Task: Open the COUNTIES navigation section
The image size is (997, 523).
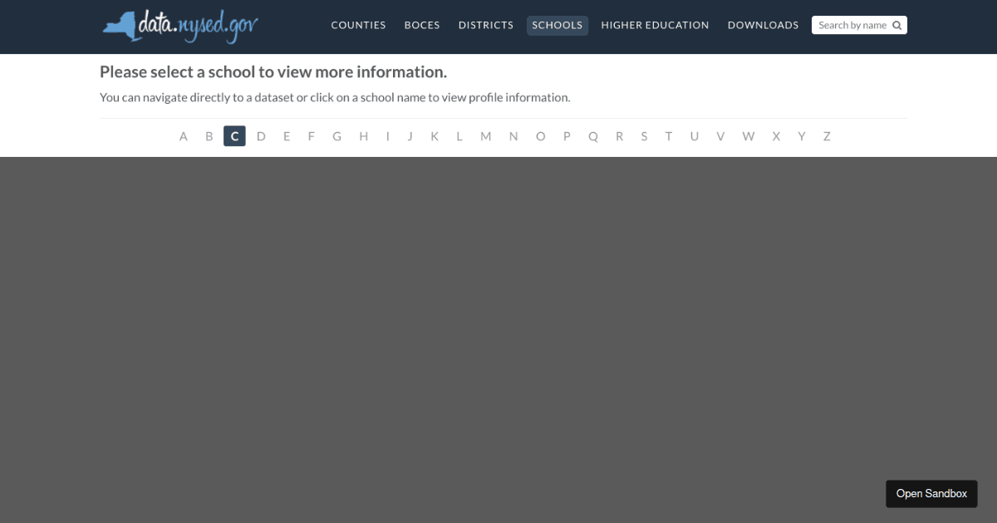Action: click(x=358, y=25)
